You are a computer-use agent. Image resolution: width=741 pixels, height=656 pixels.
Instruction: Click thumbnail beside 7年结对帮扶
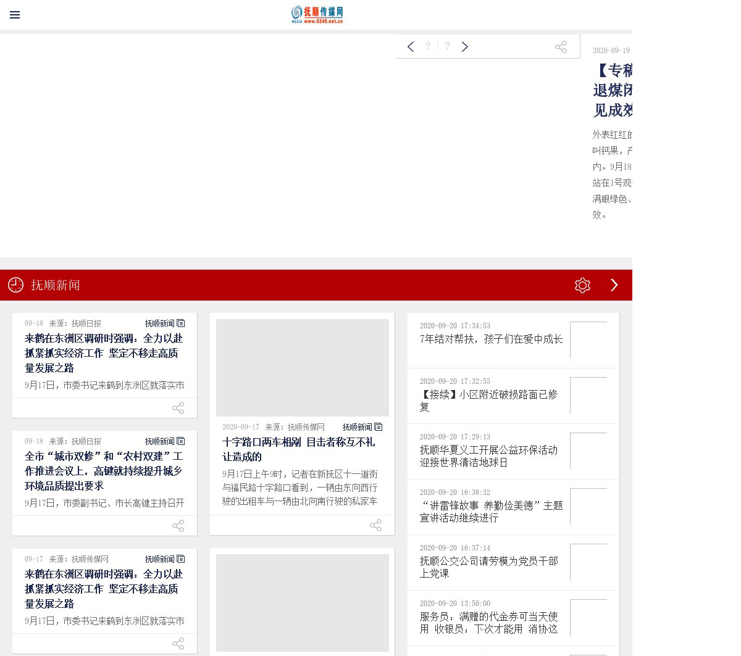click(588, 340)
